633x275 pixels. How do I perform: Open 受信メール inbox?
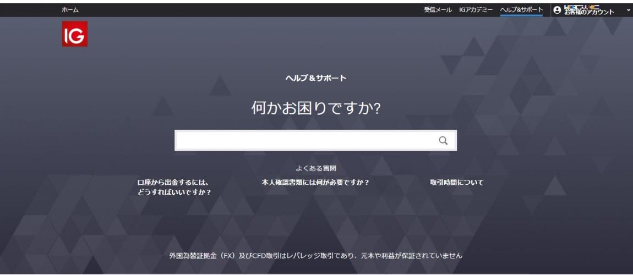[438, 10]
